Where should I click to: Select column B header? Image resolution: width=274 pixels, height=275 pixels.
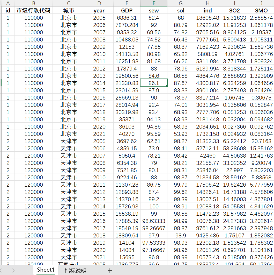pos(34,3)
